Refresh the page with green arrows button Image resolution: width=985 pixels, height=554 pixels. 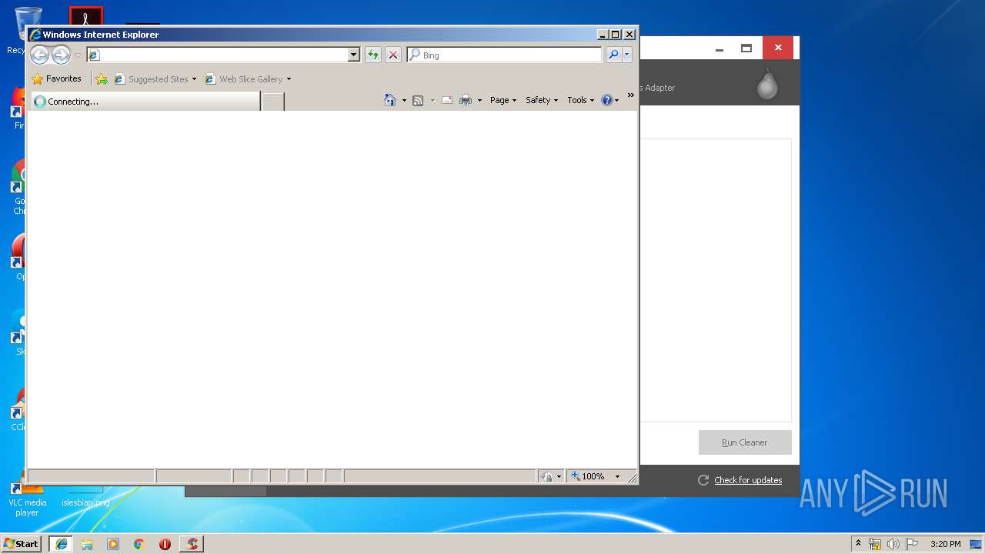pos(373,55)
